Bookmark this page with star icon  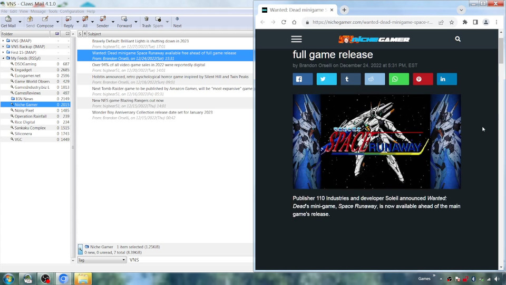(452, 22)
